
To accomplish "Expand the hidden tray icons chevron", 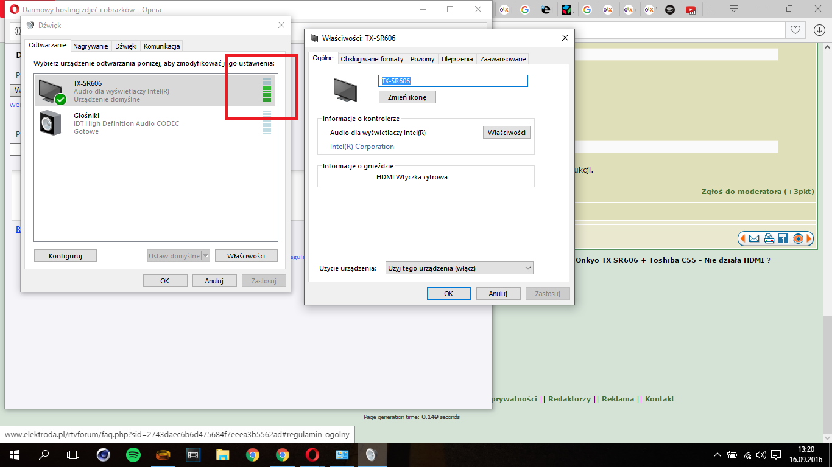I will [x=719, y=455].
